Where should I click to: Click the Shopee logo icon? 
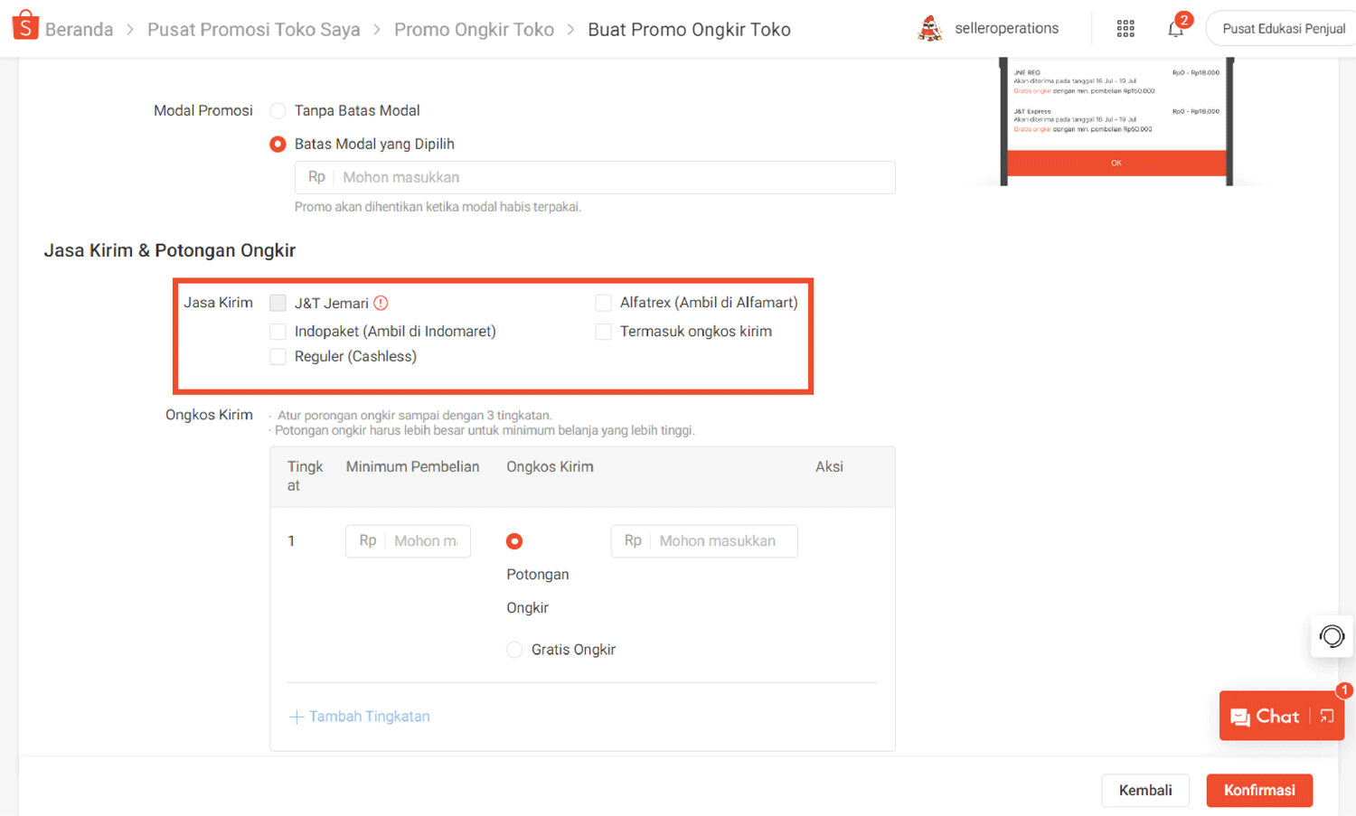[25, 26]
